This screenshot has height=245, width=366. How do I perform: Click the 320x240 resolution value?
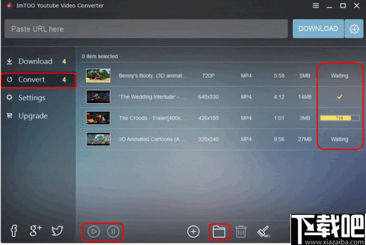coord(208,139)
